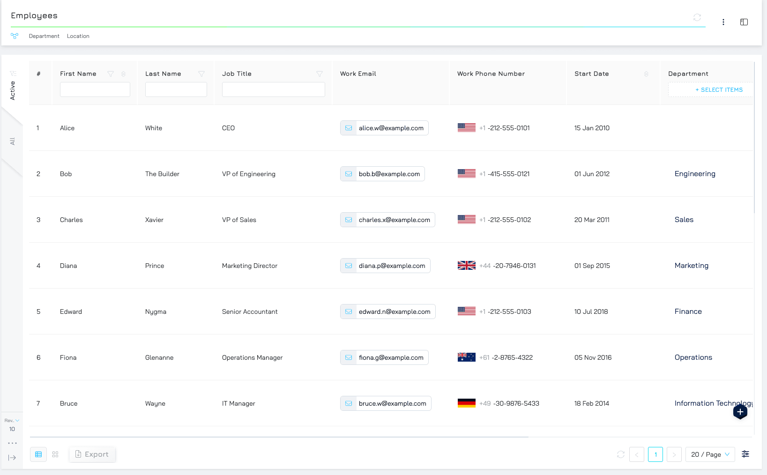Switch to table list view

38,454
